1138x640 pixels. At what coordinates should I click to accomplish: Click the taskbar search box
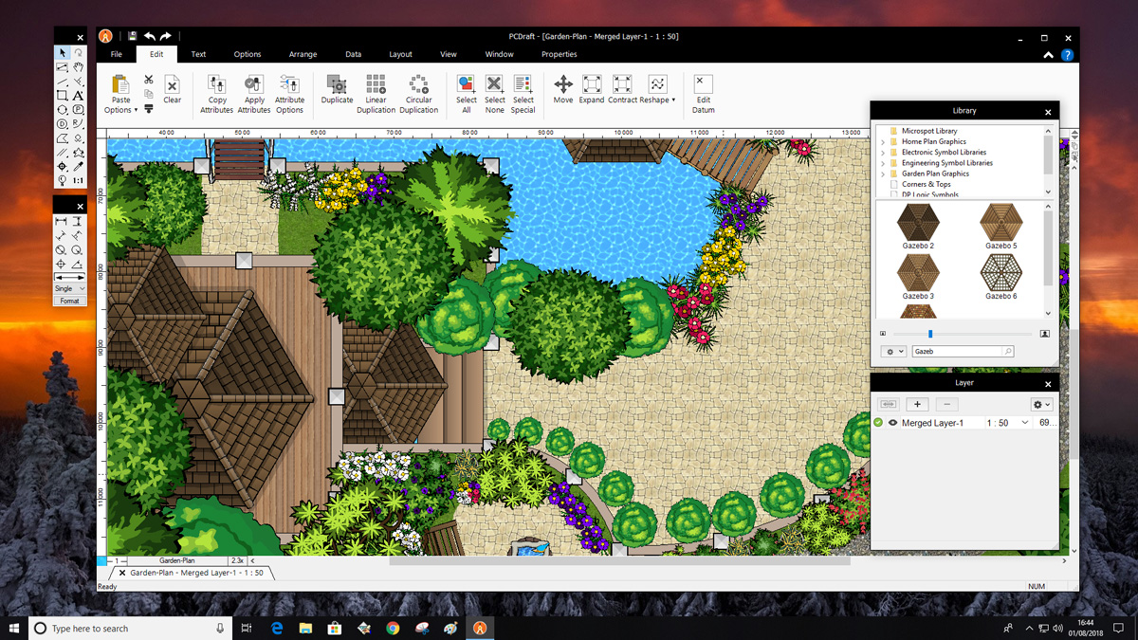[x=131, y=628]
